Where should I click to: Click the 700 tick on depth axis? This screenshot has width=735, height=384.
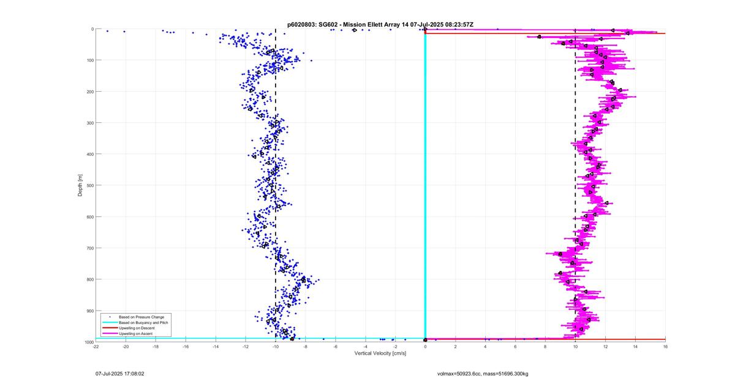[89, 248]
